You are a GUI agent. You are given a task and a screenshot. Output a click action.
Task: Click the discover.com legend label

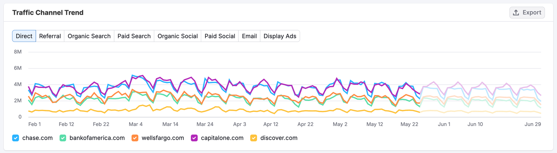click(x=279, y=138)
